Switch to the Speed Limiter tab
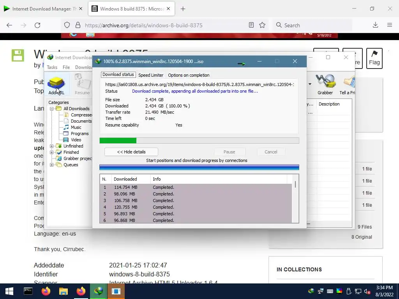This screenshot has height=299, width=399. (151, 75)
